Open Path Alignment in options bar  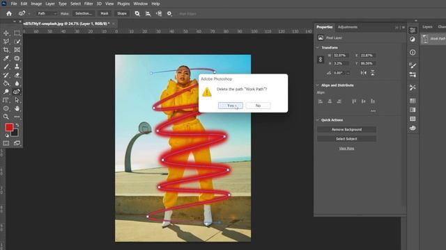[148, 13]
